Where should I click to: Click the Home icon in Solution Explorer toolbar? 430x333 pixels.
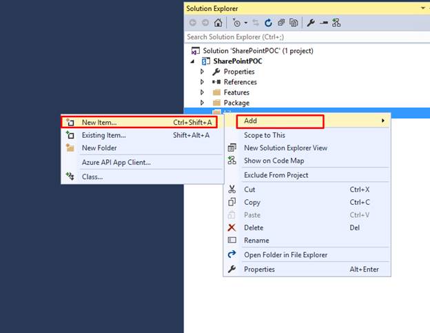[218, 23]
